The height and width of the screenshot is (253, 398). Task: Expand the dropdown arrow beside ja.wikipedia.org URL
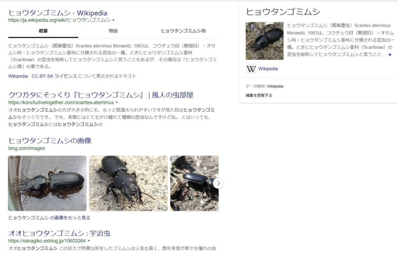pyautogui.click(x=113, y=20)
